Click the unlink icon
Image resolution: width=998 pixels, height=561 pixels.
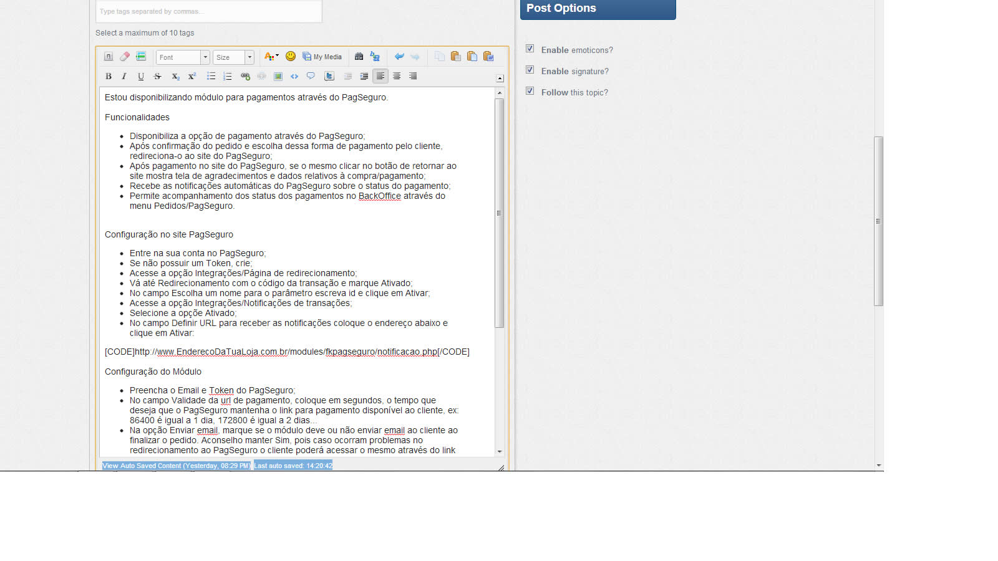[x=261, y=76]
